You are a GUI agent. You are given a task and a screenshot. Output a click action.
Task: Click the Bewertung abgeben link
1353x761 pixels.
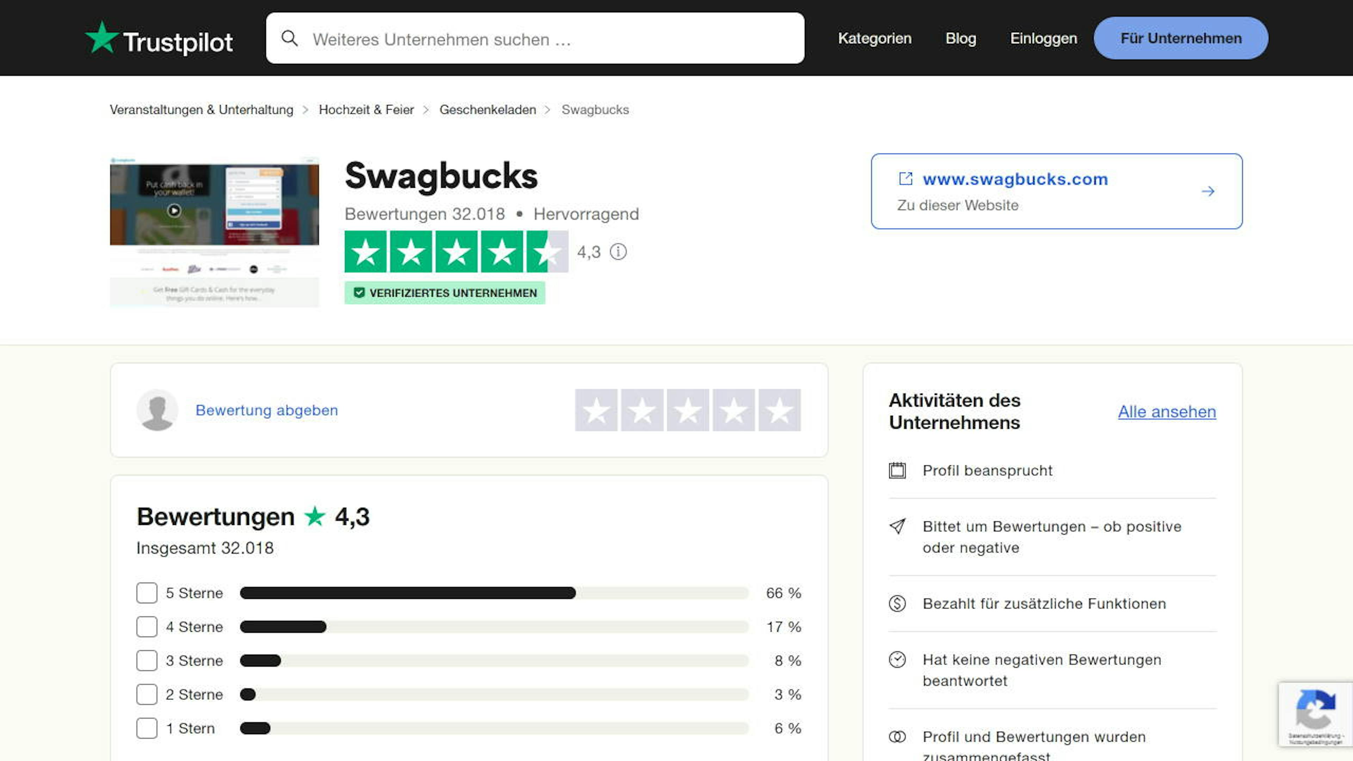(x=267, y=410)
